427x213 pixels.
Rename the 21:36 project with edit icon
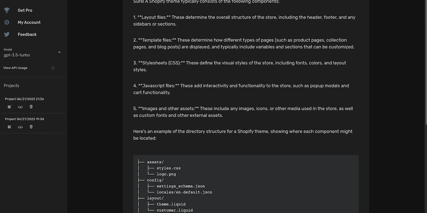[x=9, y=107]
